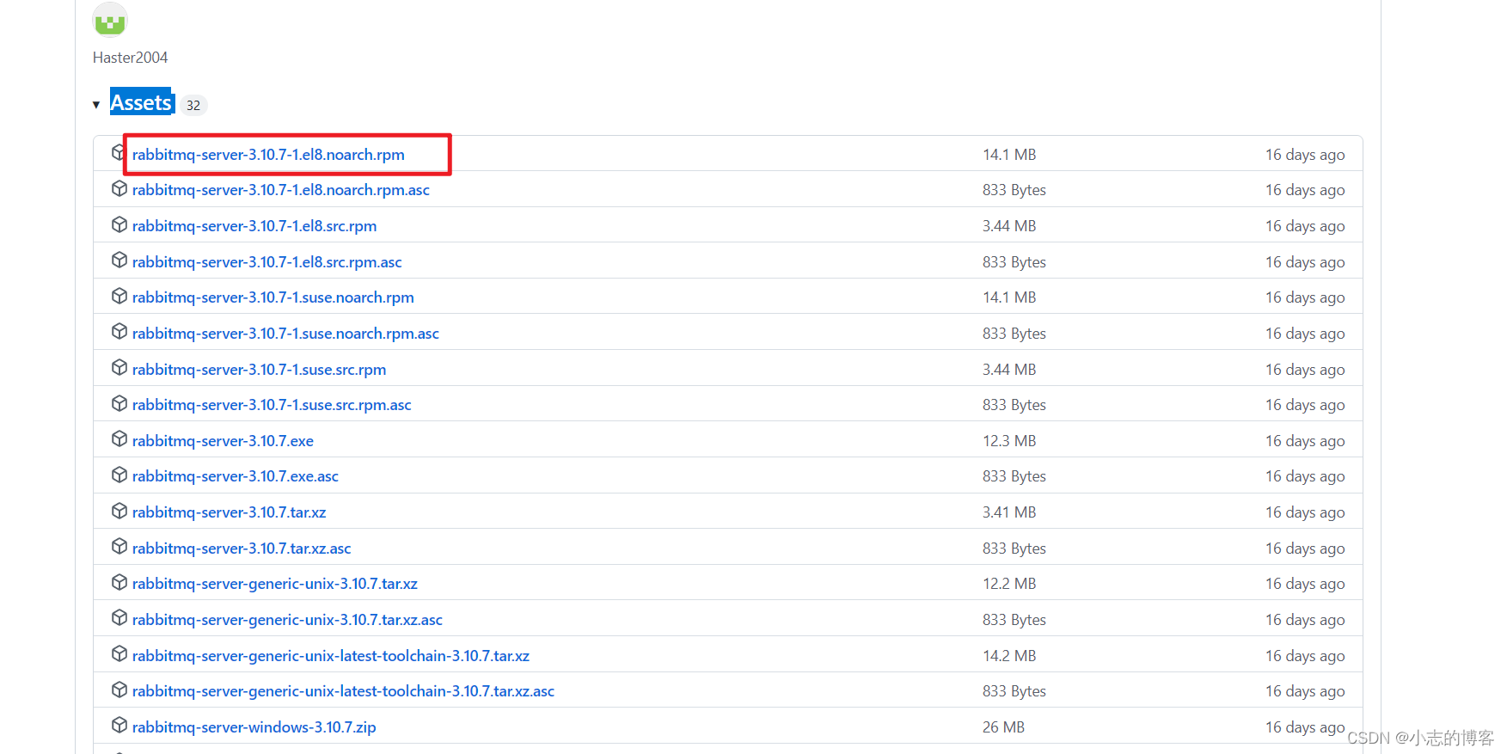
Task: Click 833 Bytes size of 3.10.7.exe.asc
Action: [x=1014, y=476]
